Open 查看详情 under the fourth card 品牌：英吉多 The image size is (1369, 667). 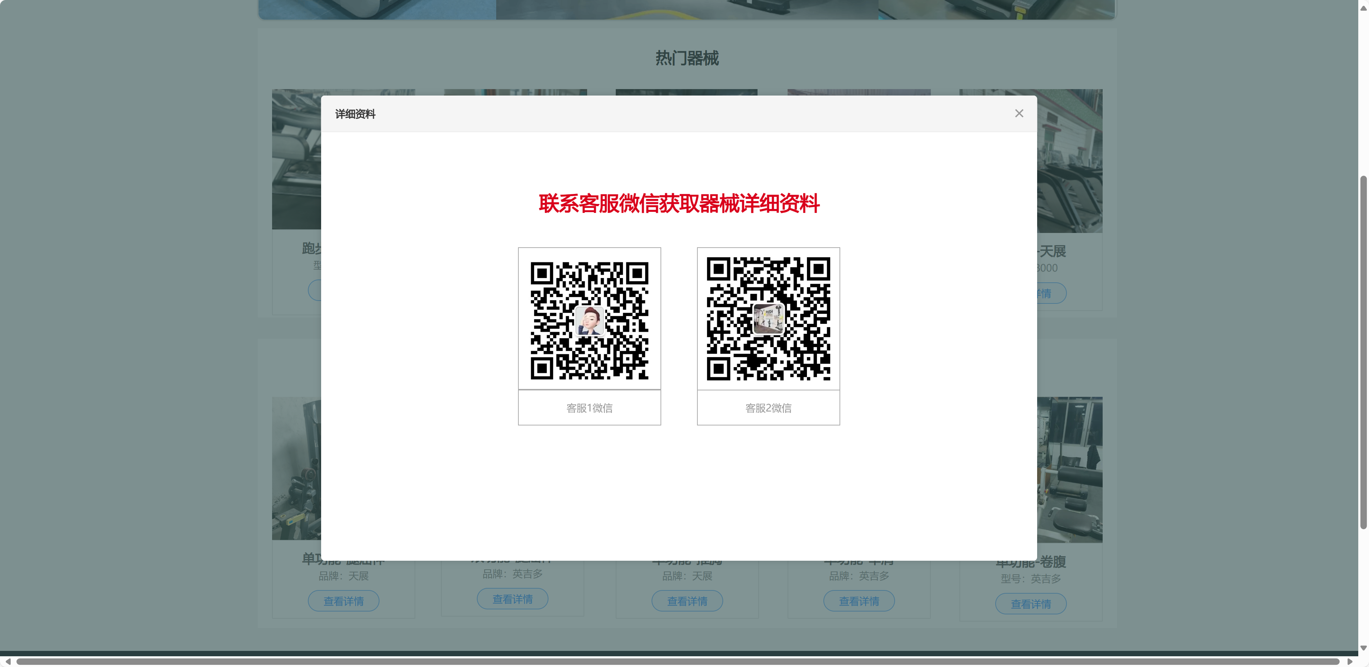point(859,601)
